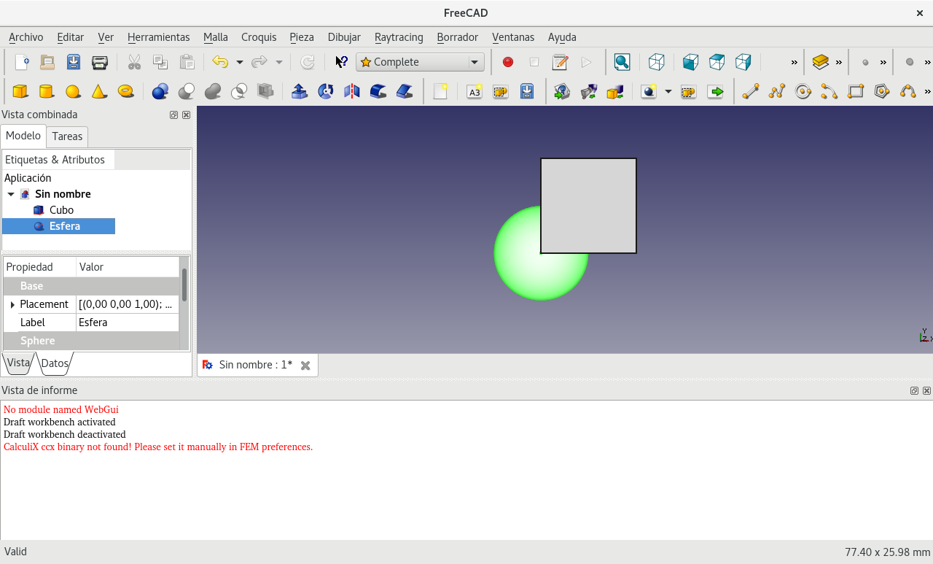Open the macro editor notepad icon
933x564 pixels.
point(560,62)
